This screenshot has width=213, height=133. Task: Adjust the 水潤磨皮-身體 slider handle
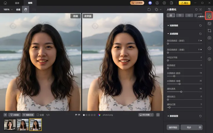pos(180,84)
